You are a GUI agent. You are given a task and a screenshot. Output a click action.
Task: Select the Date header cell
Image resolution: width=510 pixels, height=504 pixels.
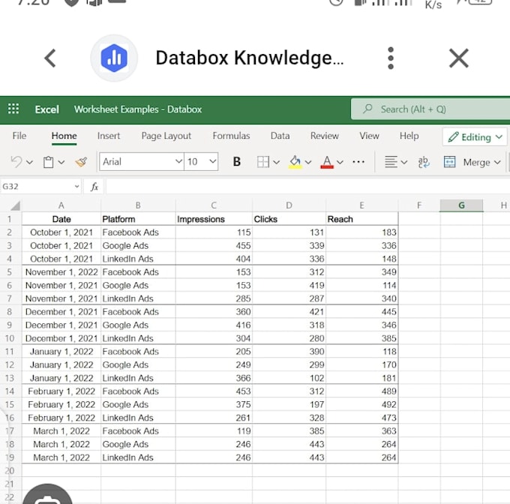[x=61, y=219]
